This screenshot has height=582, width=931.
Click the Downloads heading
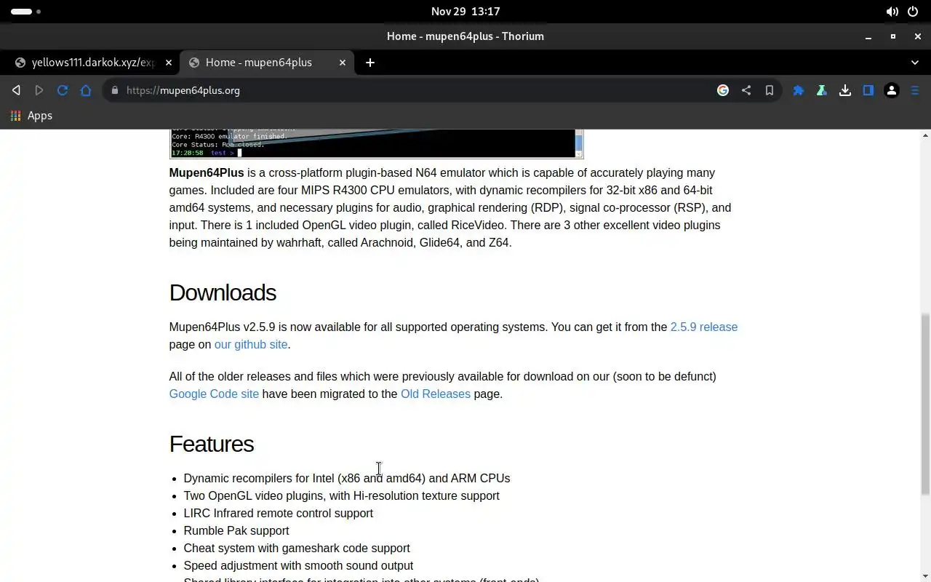click(223, 292)
